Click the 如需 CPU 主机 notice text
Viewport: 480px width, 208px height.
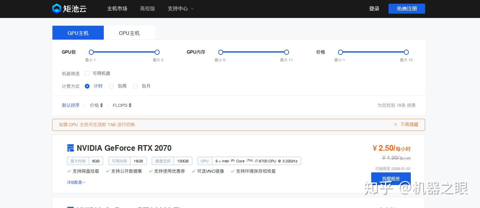tap(97, 124)
